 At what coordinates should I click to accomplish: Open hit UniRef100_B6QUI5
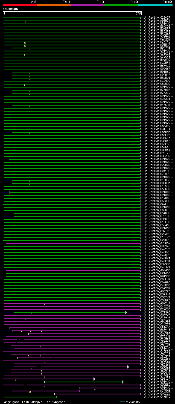157,30
